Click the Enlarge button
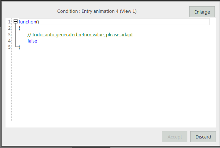The height and width of the screenshot is (148, 220). pos(202,12)
